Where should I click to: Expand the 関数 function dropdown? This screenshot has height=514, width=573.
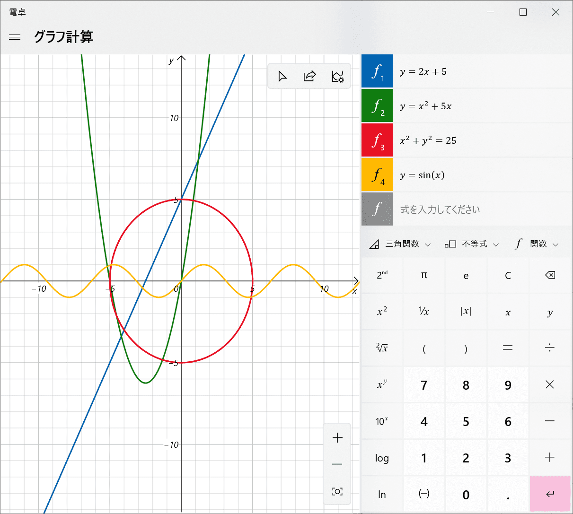pyautogui.click(x=537, y=244)
